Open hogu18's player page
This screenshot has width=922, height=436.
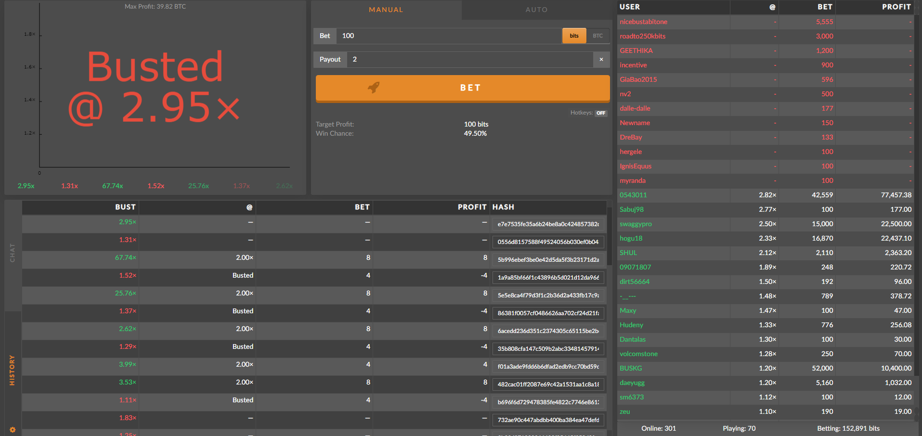tap(631, 238)
